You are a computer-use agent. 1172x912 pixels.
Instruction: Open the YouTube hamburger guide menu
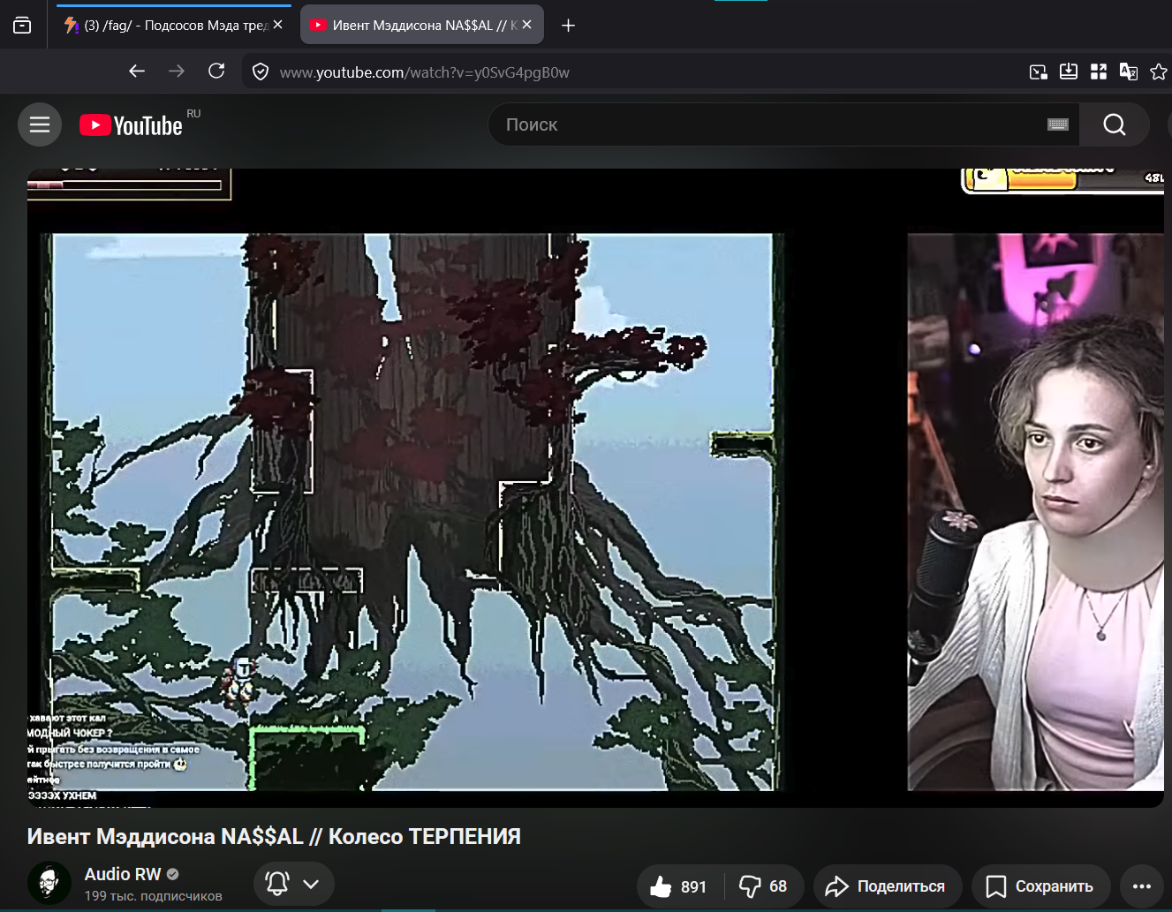tap(40, 124)
